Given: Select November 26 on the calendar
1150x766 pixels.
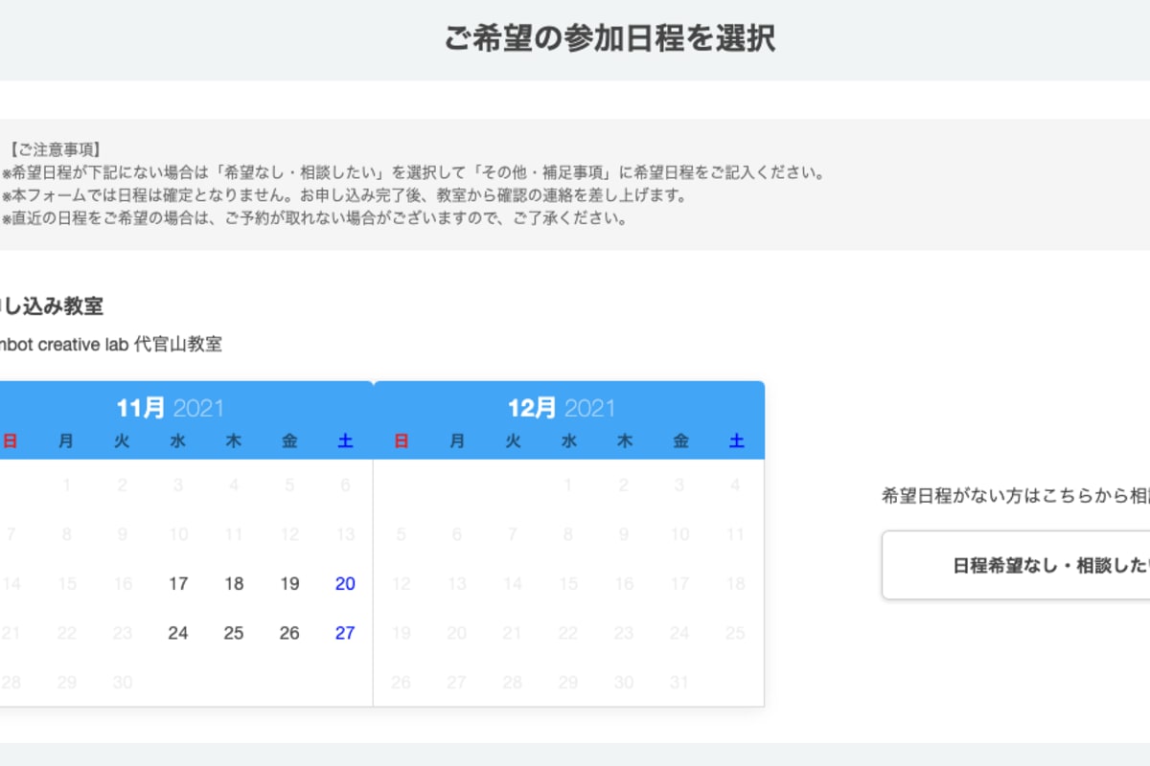Looking at the screenshot, I should [288, 633].
